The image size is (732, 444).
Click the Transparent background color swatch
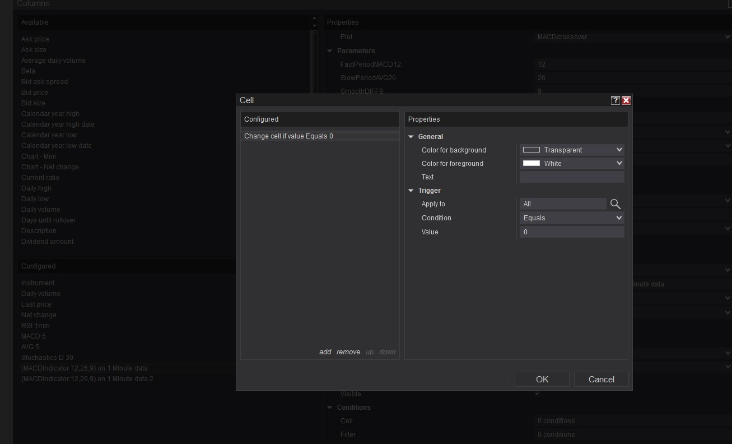click(531, 150)
